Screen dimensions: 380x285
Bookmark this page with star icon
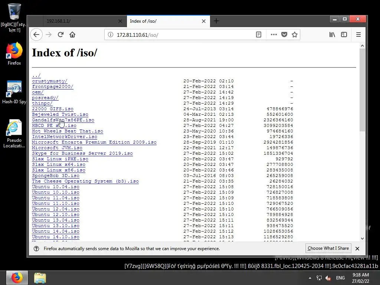[295, 35]
